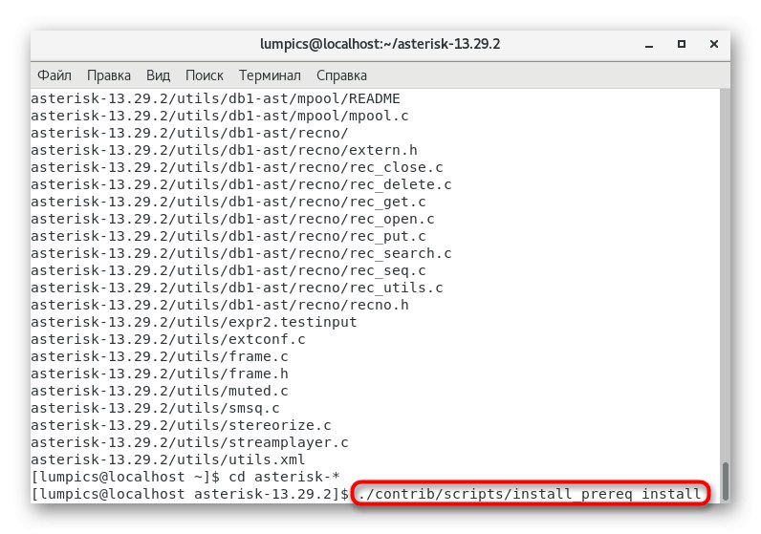Click the line ending recno/extern.h
This screenshot has width=761, height=534.
click(x=225, y=150)
